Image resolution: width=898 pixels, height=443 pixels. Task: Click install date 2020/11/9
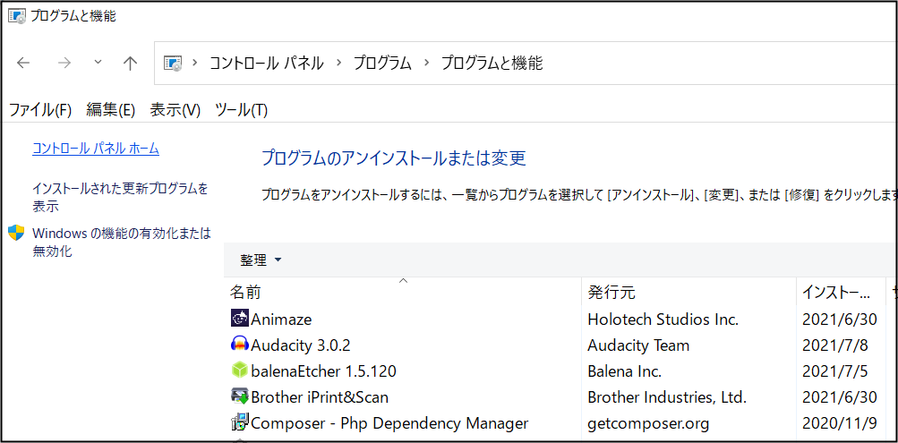(840, 423)
